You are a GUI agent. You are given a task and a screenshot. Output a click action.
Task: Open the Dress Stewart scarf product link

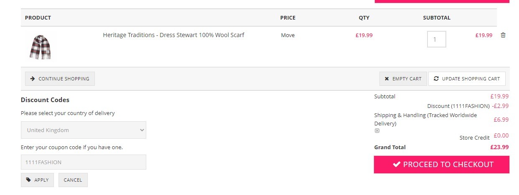[173, 35]
